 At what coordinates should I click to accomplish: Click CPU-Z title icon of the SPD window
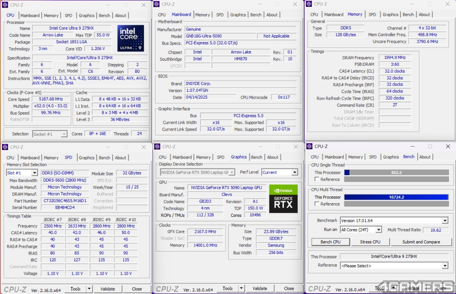tap(5, 147)
